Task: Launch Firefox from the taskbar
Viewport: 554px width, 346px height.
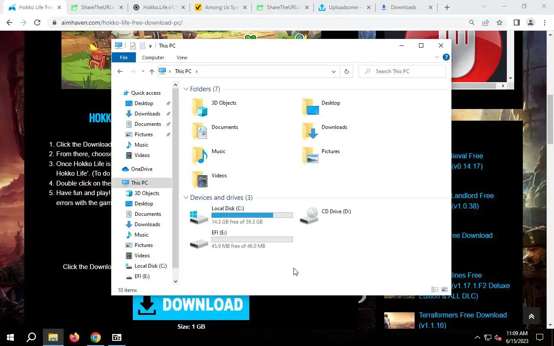Action: [74, 337]
